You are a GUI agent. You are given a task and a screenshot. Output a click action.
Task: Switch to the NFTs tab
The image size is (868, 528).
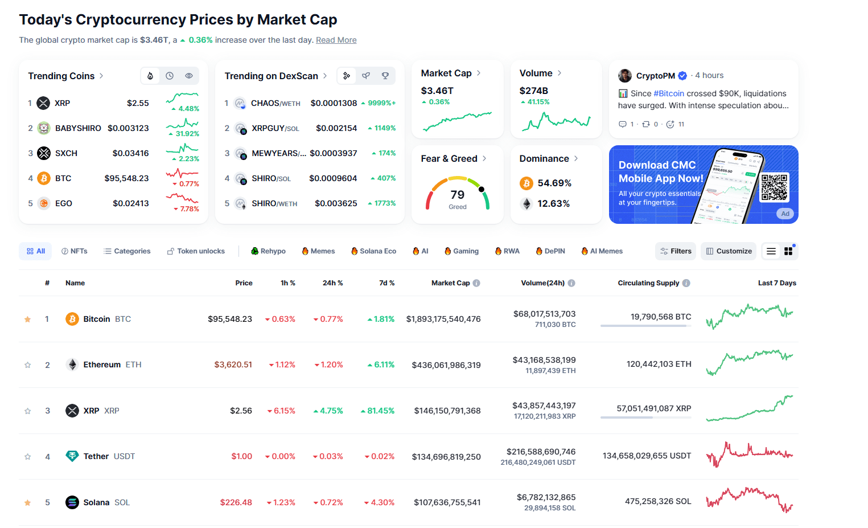(75, 251)
